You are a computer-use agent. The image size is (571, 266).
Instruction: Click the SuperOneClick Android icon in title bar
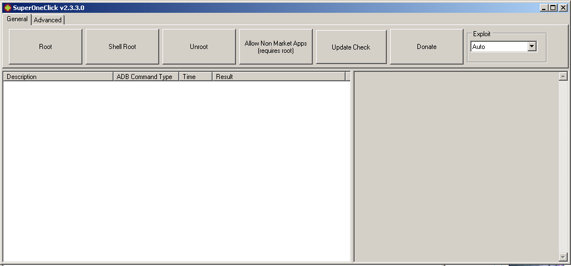pos(7,8)
